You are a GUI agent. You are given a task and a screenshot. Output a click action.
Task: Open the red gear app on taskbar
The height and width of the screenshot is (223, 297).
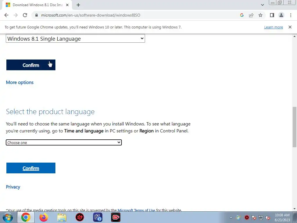pyautogui.click(x=80, y=217)
